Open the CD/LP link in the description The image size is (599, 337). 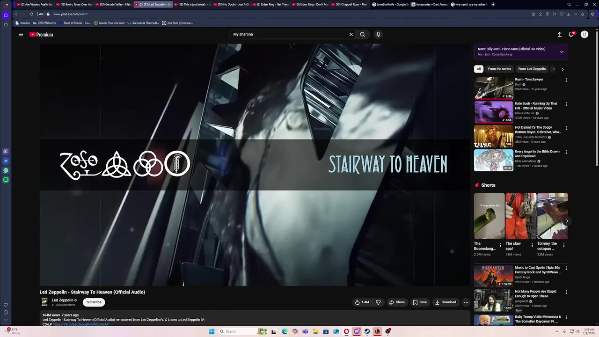tap(80, 324)
